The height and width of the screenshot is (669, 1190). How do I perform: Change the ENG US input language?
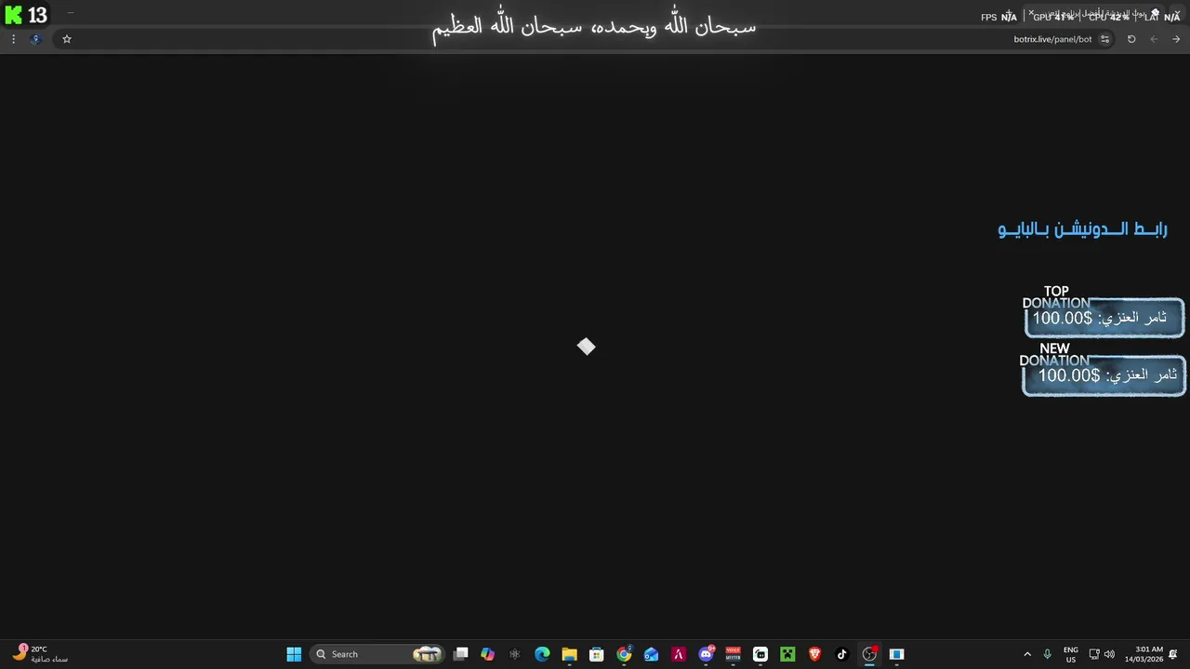pos(1071,654)
